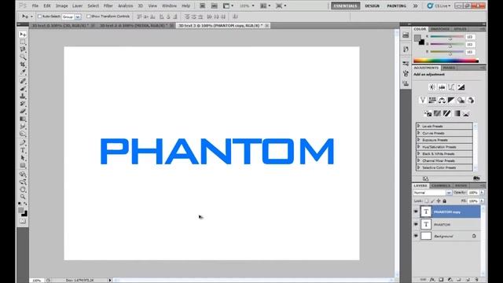Open the File menu
Viewport: 503px width, 283px height.
(x=35, y=6)
